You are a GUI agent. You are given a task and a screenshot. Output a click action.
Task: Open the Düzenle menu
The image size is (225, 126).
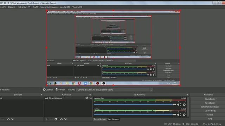[x=12, y=7]
